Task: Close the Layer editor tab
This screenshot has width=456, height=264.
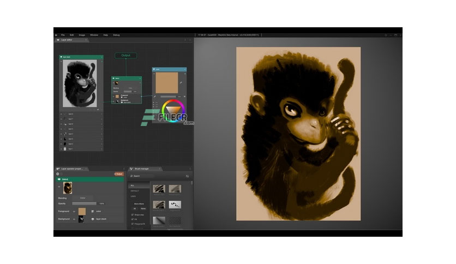Action: (86, 40)
